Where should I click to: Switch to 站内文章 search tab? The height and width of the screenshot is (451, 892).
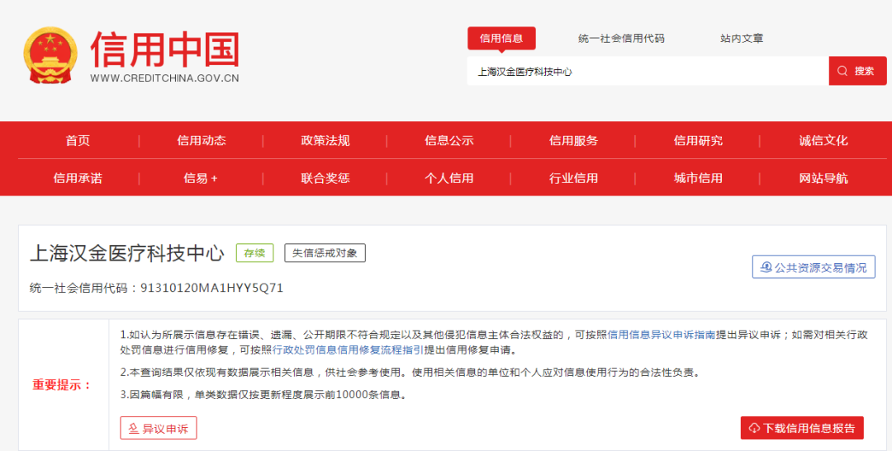click(x=741, y=39)
